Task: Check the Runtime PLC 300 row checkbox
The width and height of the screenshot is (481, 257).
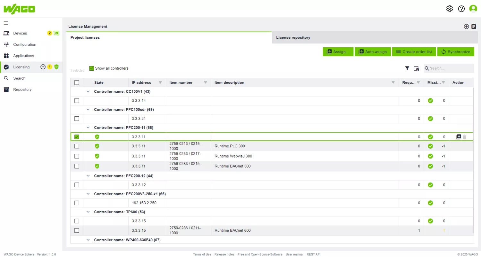Action: [77, 146]
